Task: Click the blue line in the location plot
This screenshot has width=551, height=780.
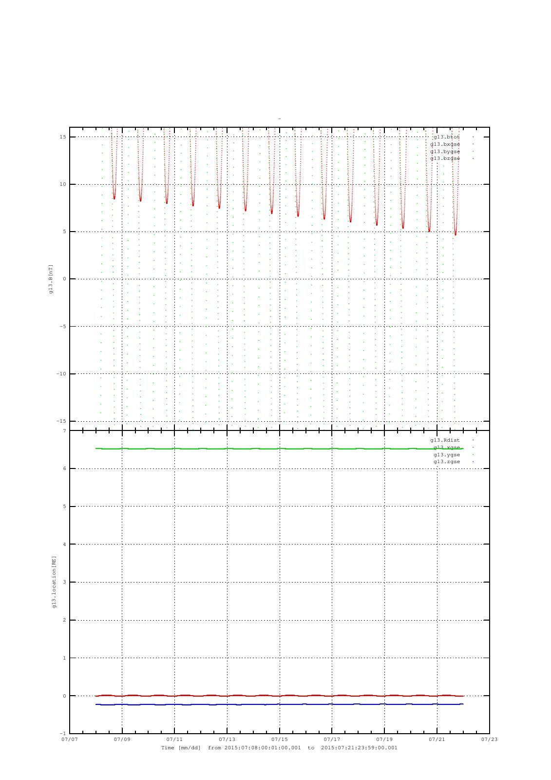Action: pyautogui.click(x=280, y=704)
